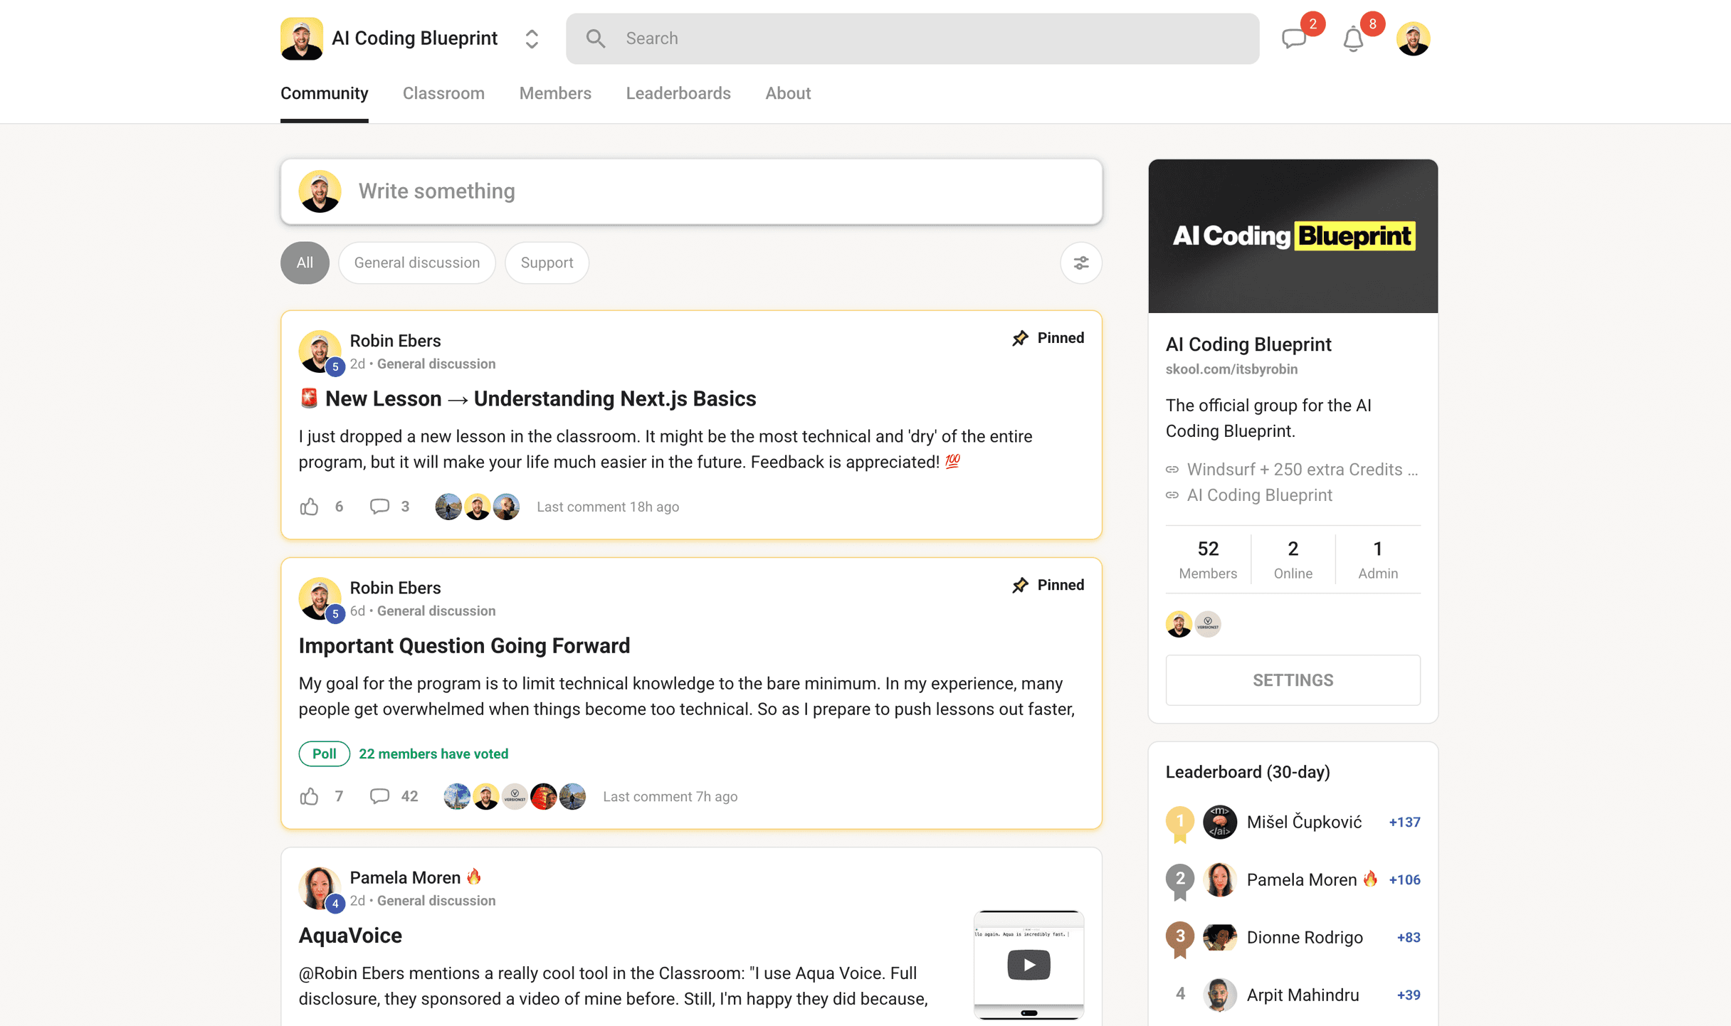Image resolution: width=1731 pixels, height=1026 pixels.
Task: Click pin icon on Next.js Basics post
Action: coord(1020,338)
